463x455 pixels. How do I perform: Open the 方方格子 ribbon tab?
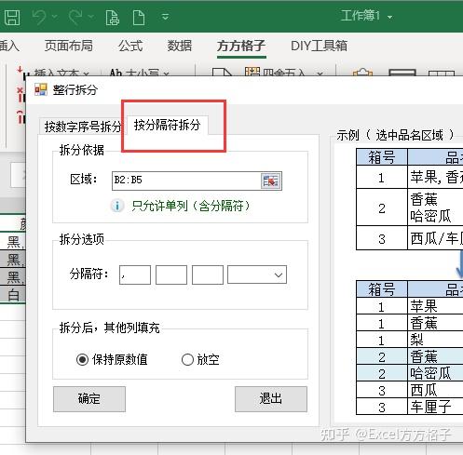[241, 46]
